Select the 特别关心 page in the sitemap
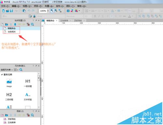 (11, 28)
